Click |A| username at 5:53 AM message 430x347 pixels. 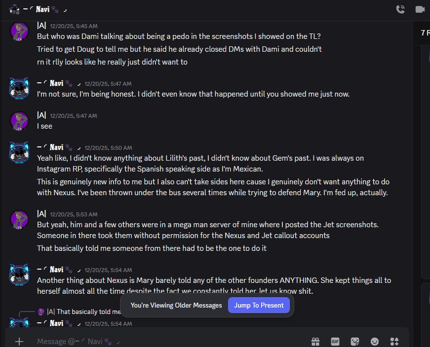point(41,213)
